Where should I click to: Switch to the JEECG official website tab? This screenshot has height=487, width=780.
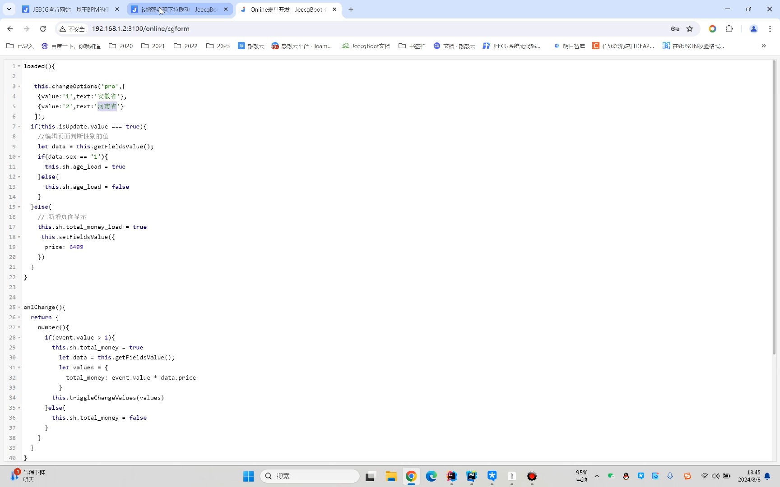tap(70, 9)
